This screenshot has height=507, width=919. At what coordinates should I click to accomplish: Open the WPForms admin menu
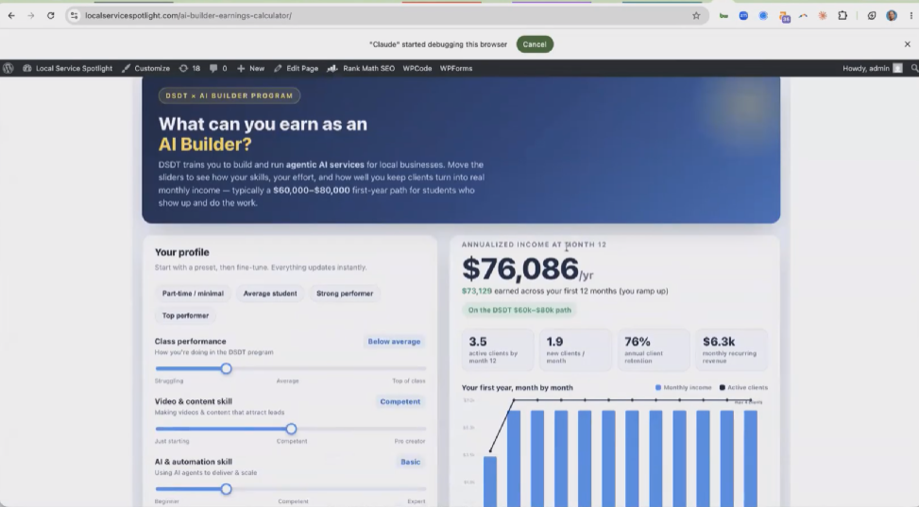point(456,68)
